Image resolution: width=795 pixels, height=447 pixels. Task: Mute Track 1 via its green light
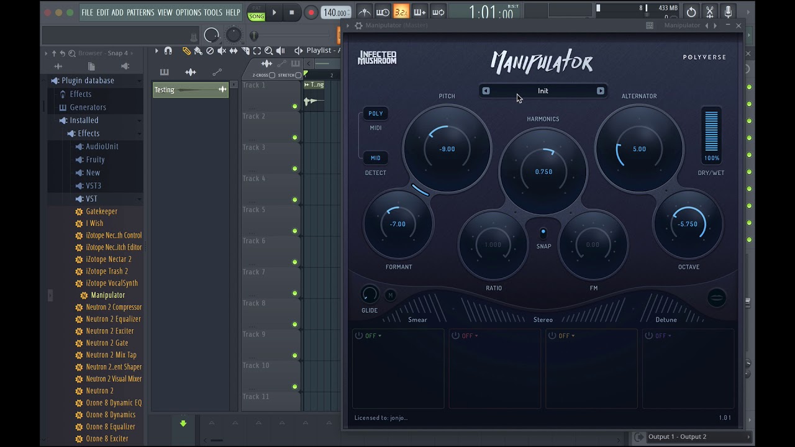[295, 106]
